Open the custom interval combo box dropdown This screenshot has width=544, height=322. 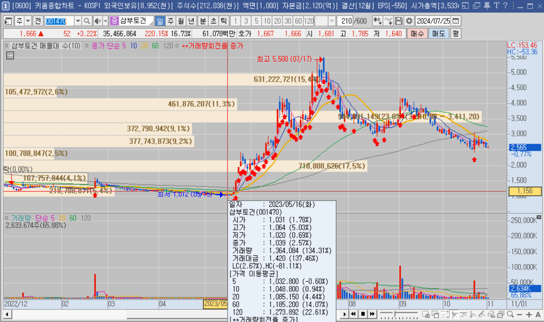331,21
